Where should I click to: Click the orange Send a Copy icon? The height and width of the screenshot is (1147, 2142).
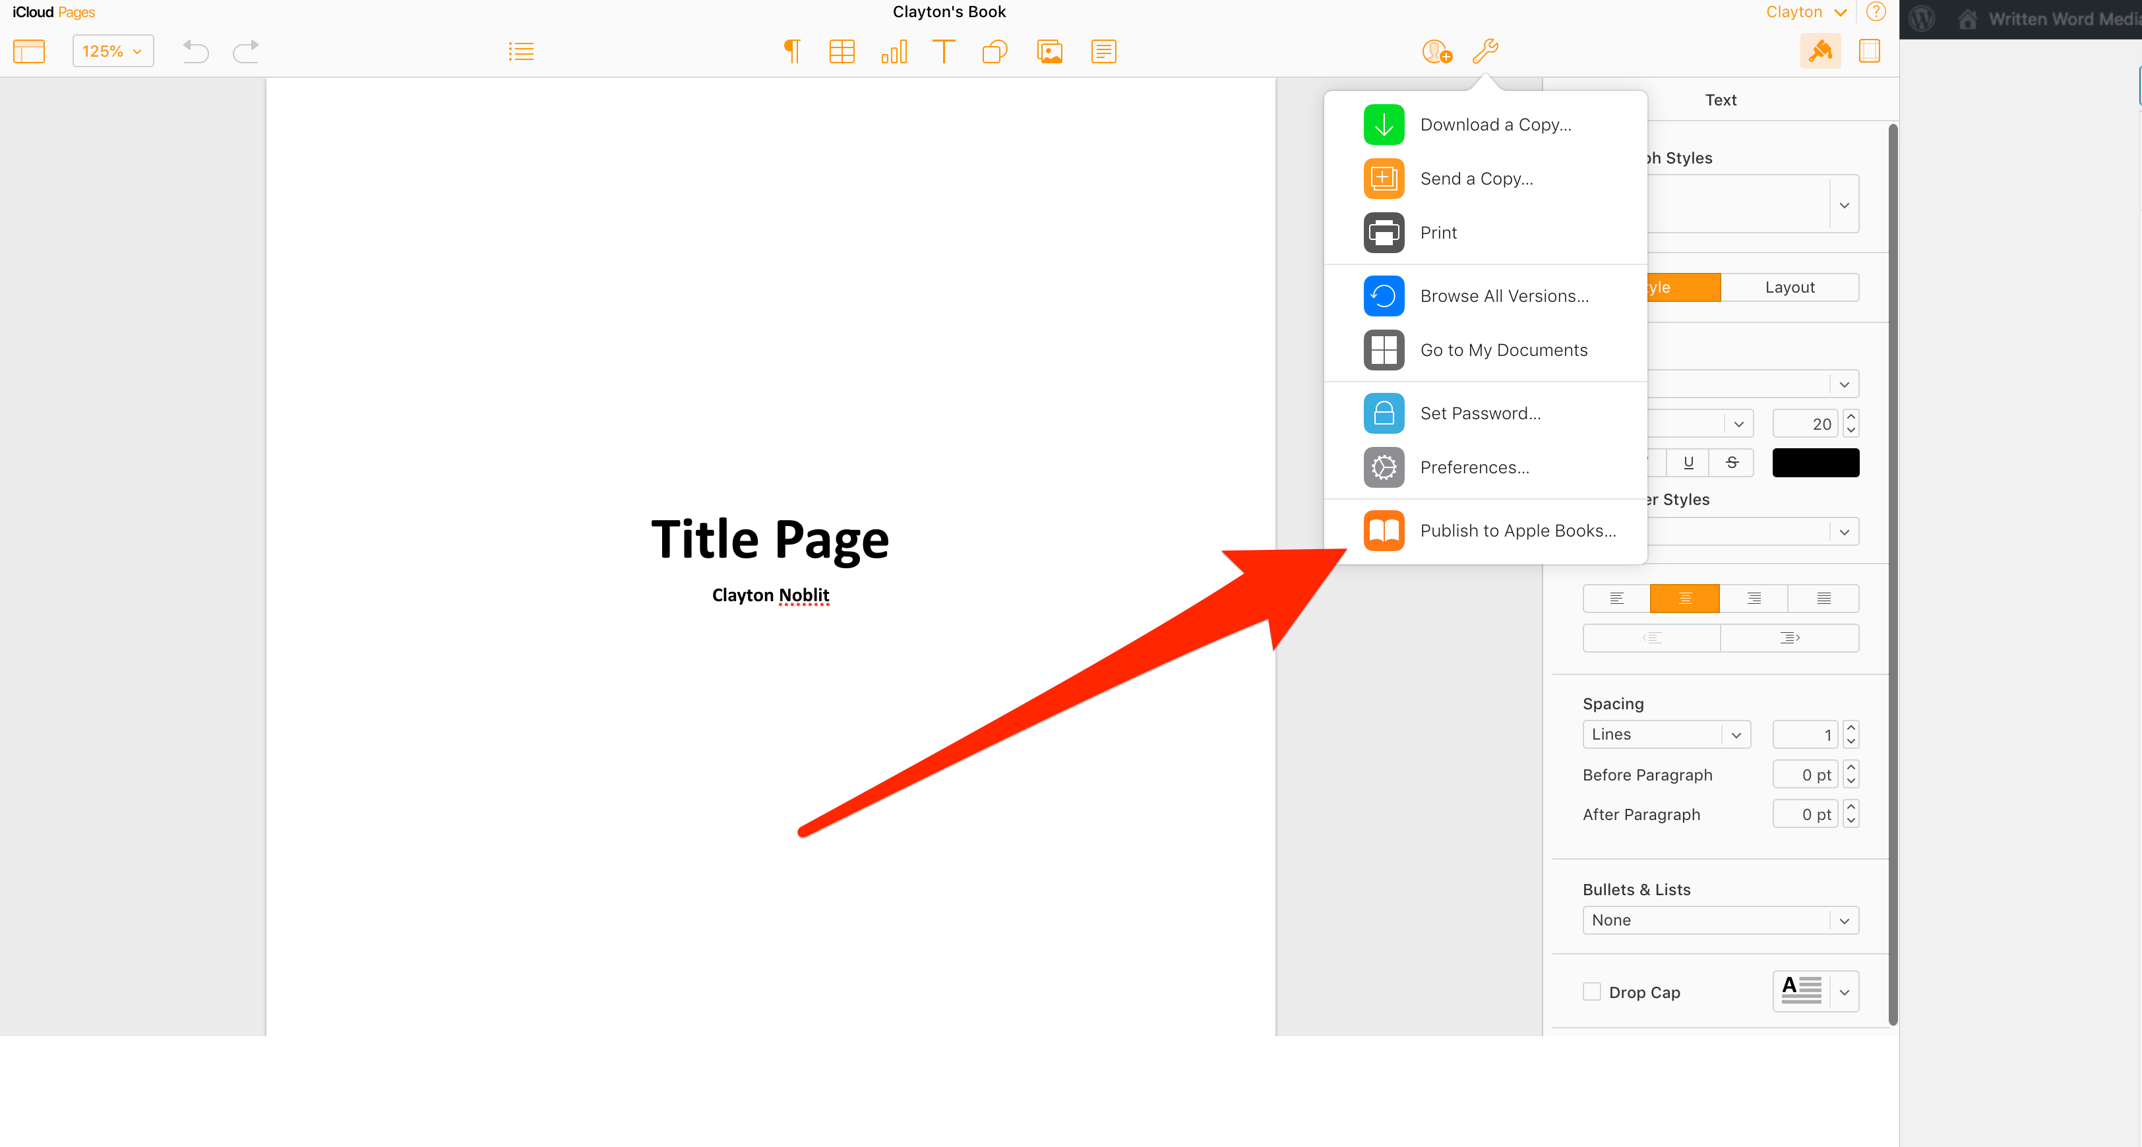[1384, 179]
